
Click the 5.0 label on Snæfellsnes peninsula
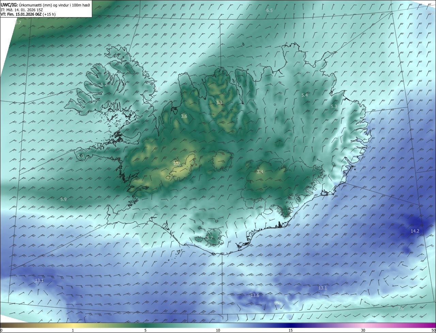pos(81,156)
